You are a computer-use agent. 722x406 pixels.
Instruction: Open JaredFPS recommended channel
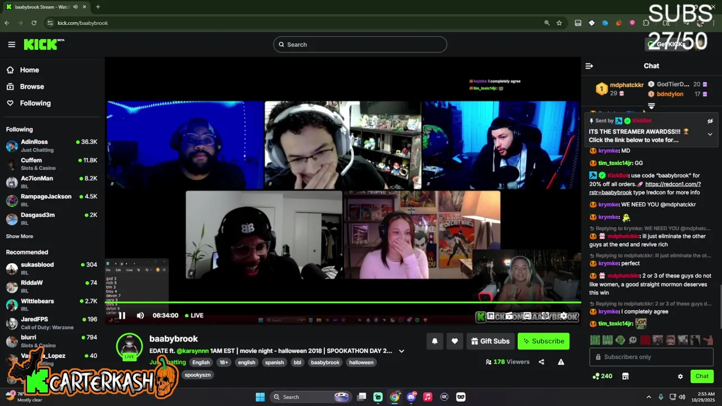click(52, 323)
